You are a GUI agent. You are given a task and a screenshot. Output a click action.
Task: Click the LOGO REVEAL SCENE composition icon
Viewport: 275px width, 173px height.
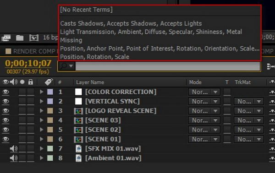[78, 111]
